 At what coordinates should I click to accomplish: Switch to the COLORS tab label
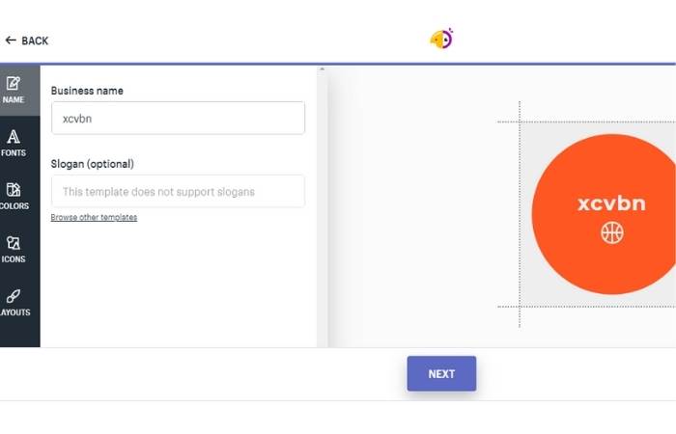(14, 206)
